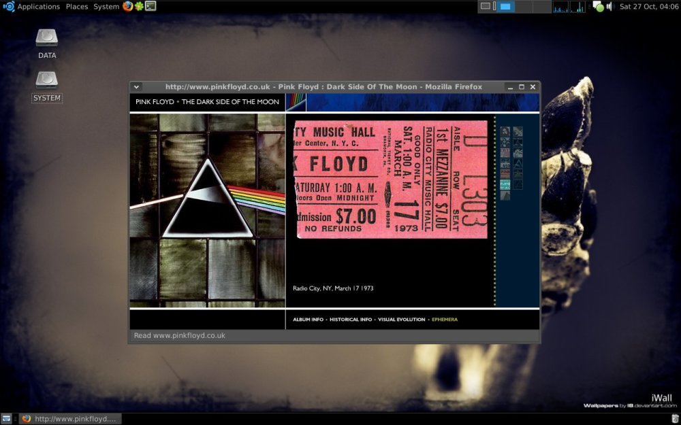This screenshot has height=425, width=681.
Task: Open the Trash icon in bottom panel
Action: 674,418
